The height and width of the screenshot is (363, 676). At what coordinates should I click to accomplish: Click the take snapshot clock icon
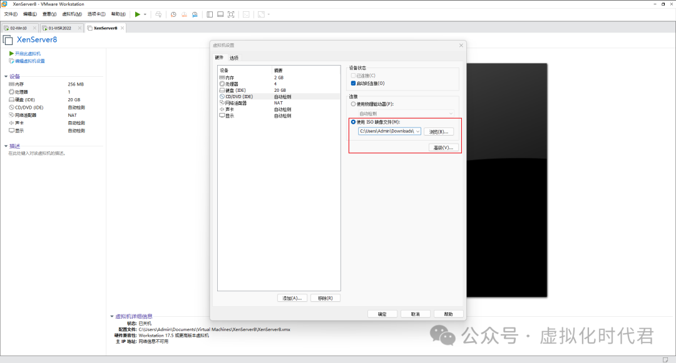173,14
